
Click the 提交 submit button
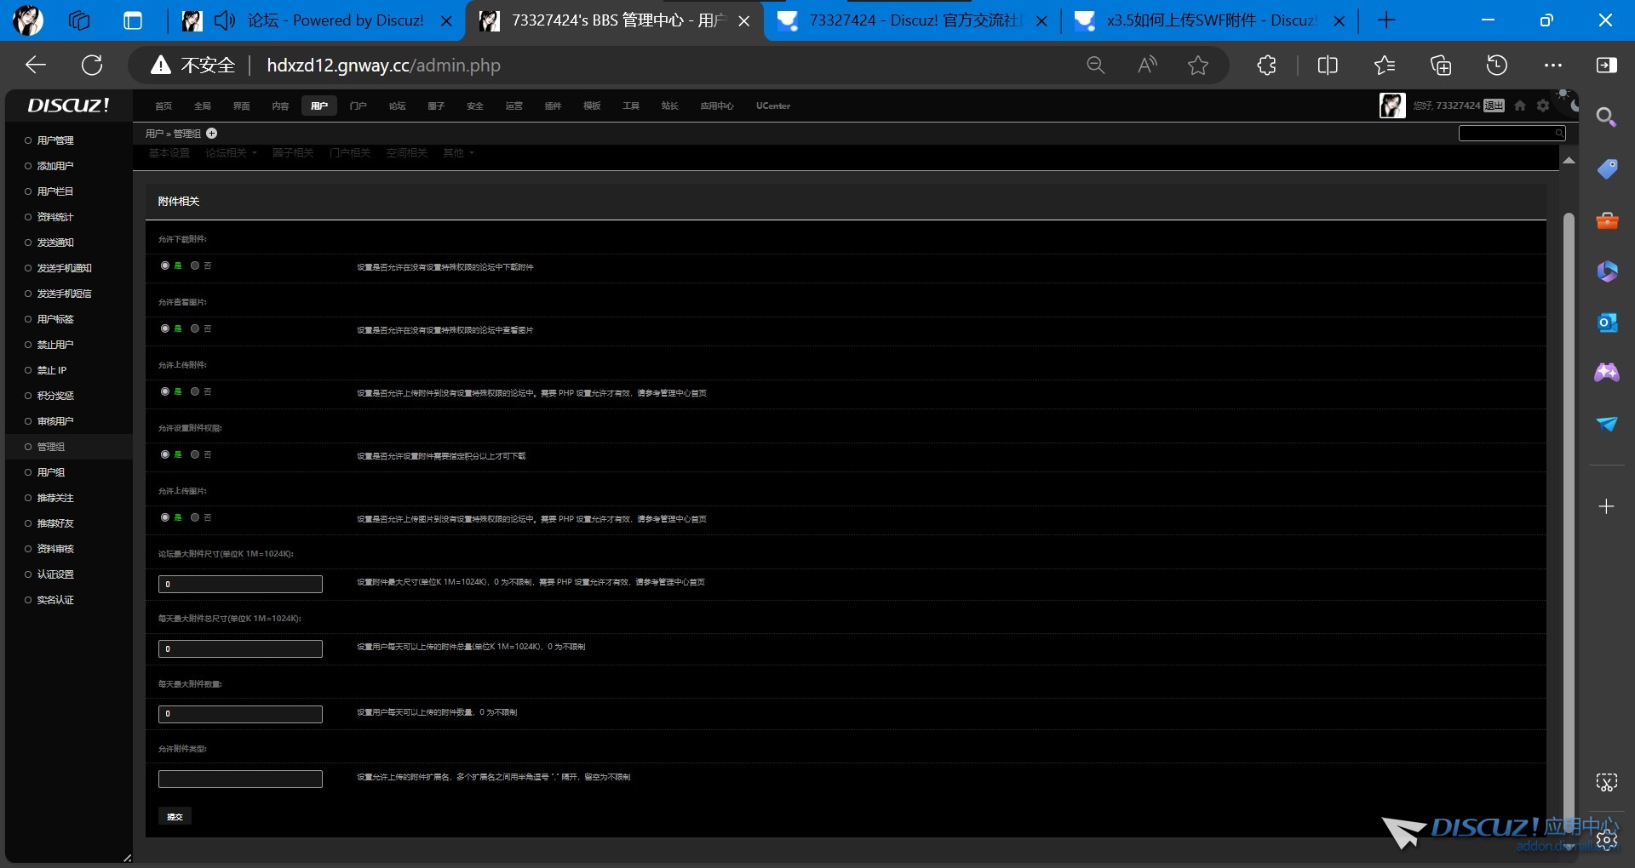(x=175, y=816)
